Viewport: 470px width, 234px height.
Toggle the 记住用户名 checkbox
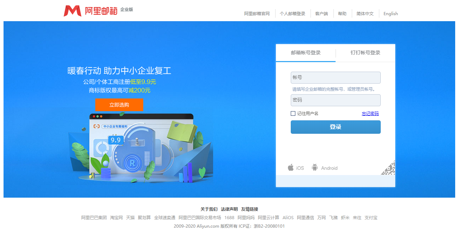click(293, 114)
